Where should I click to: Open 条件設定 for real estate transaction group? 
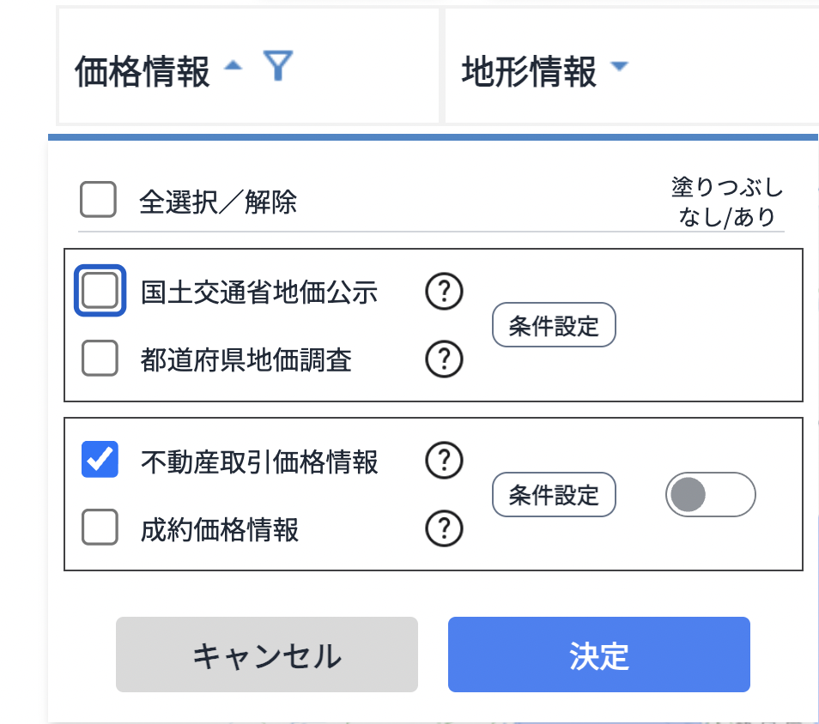554,495
